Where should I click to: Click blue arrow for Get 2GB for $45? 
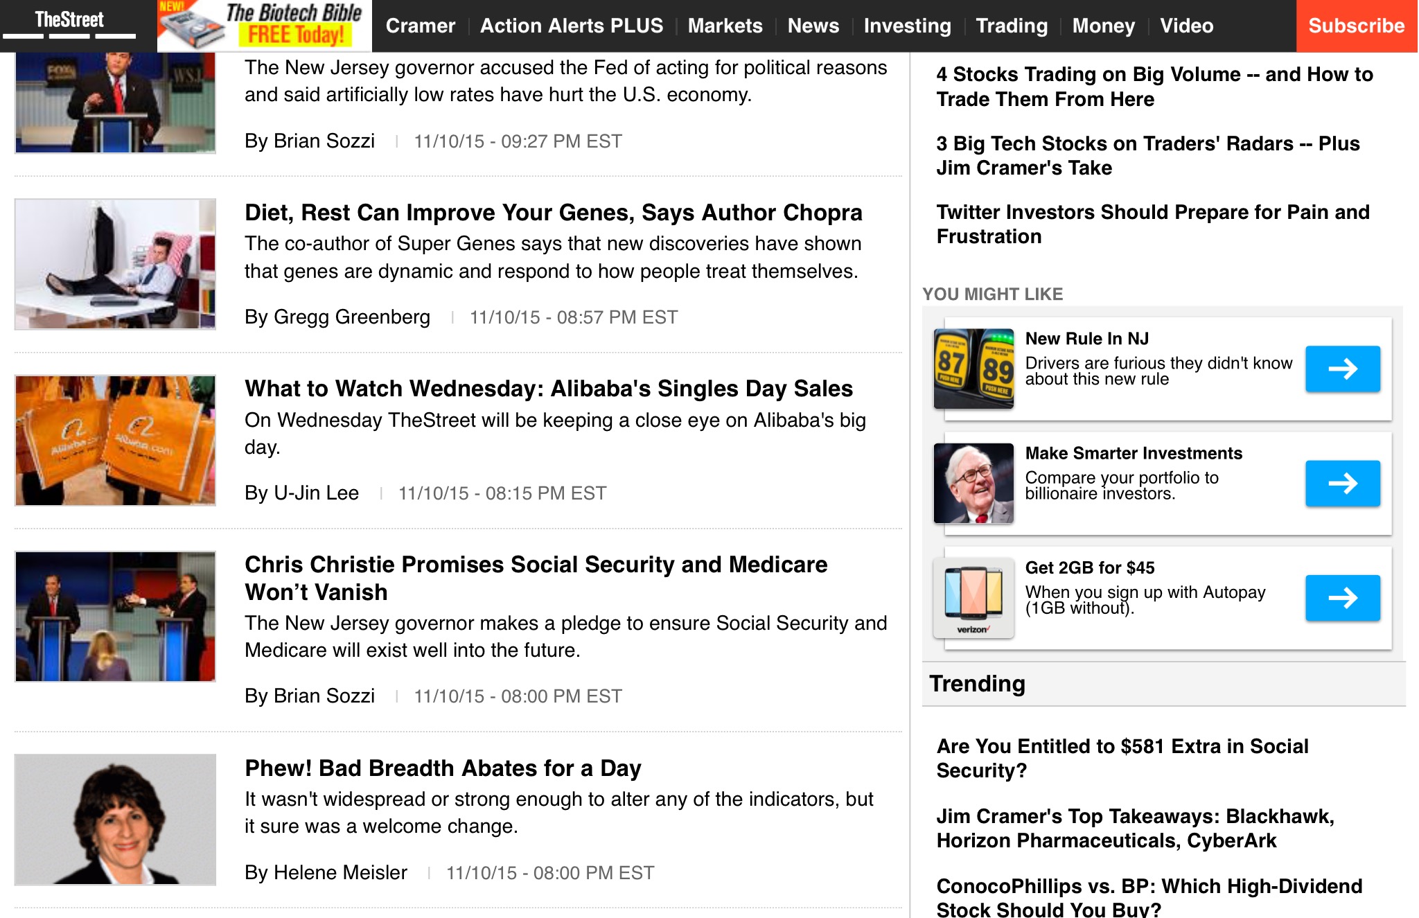[1342, 597]
